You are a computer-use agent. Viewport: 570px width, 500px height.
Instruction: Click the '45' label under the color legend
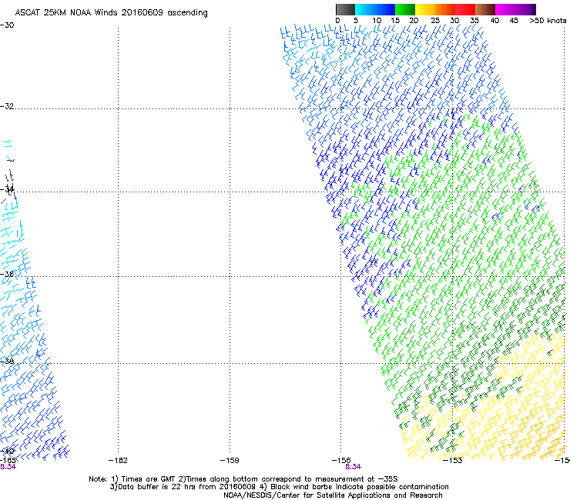[x=514, y=21]
